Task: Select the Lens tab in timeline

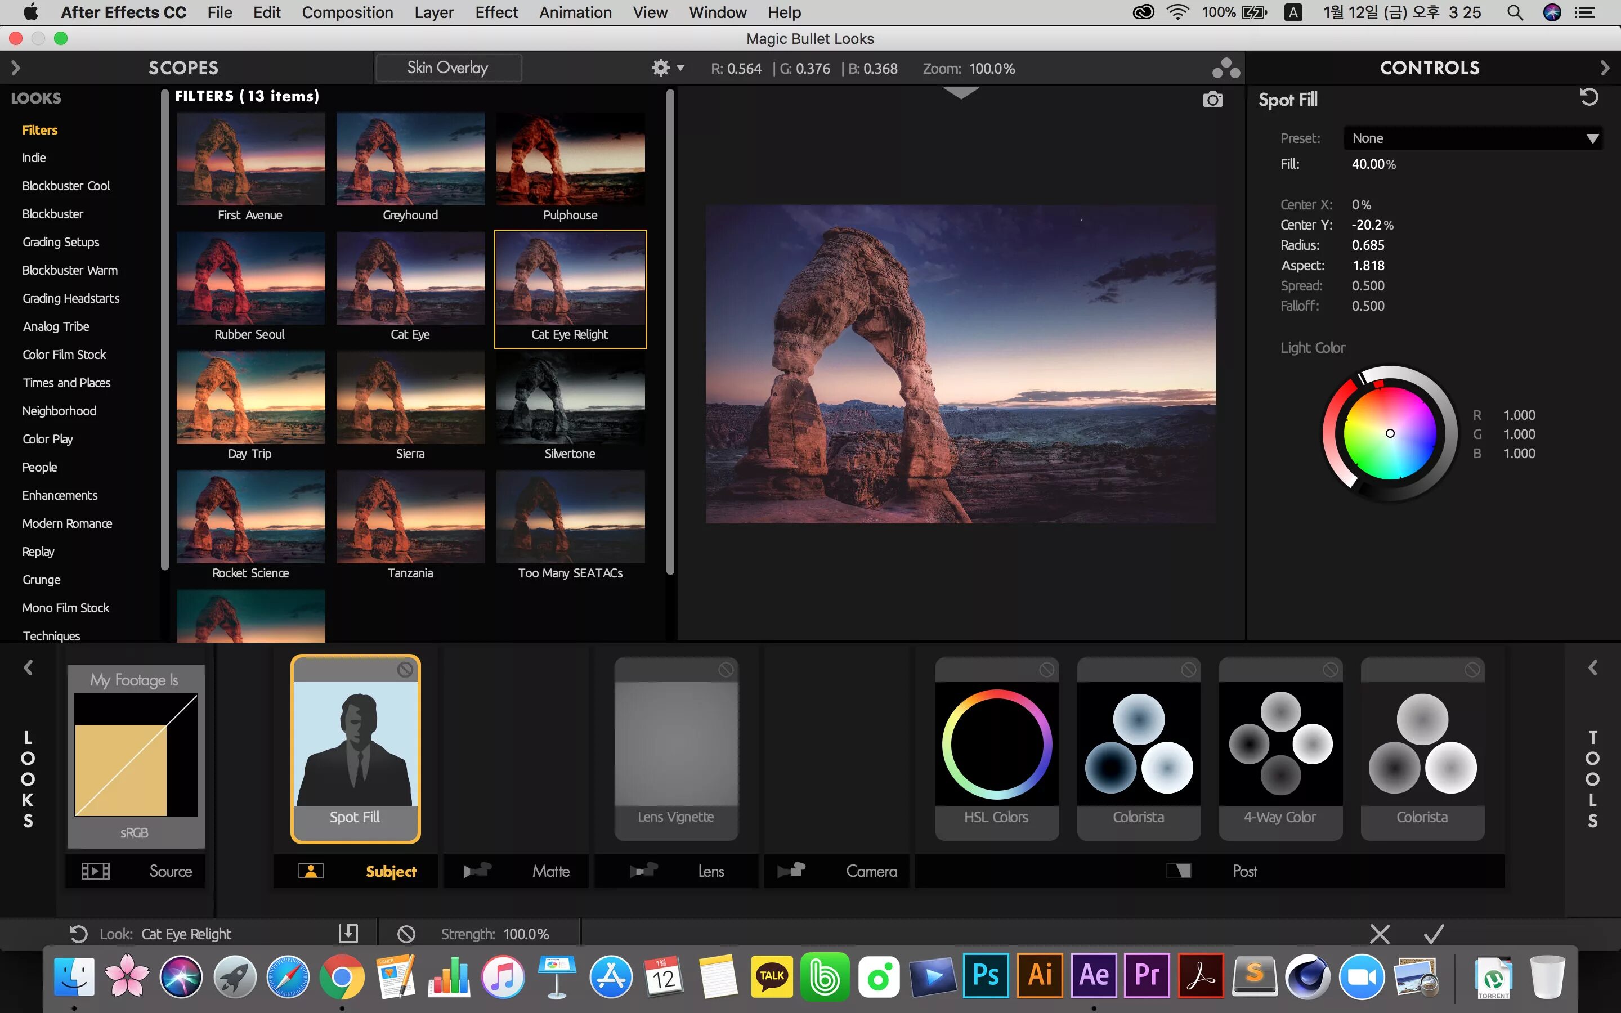Action: click(x=710, y=871)
